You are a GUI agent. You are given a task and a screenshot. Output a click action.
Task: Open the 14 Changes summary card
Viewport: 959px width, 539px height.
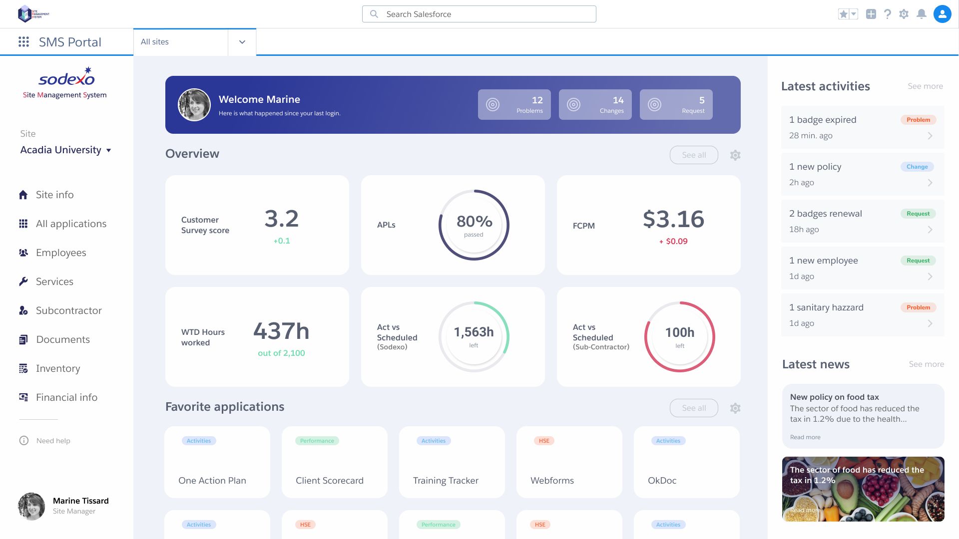click(595, 105)
